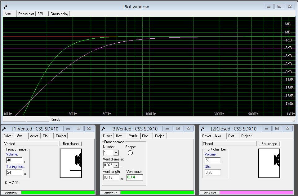Click the Qtc field showing 0,60
298x196 pixels.
coord(213,173)
